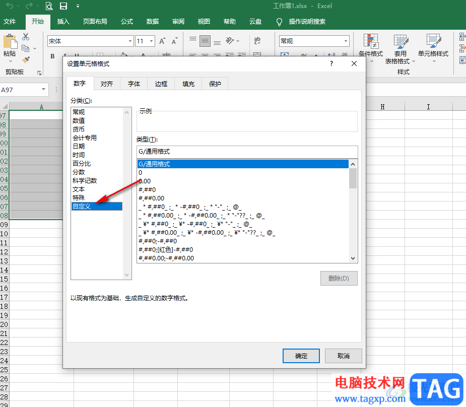
Task: Open the File tab
Action: click(10, 21)
